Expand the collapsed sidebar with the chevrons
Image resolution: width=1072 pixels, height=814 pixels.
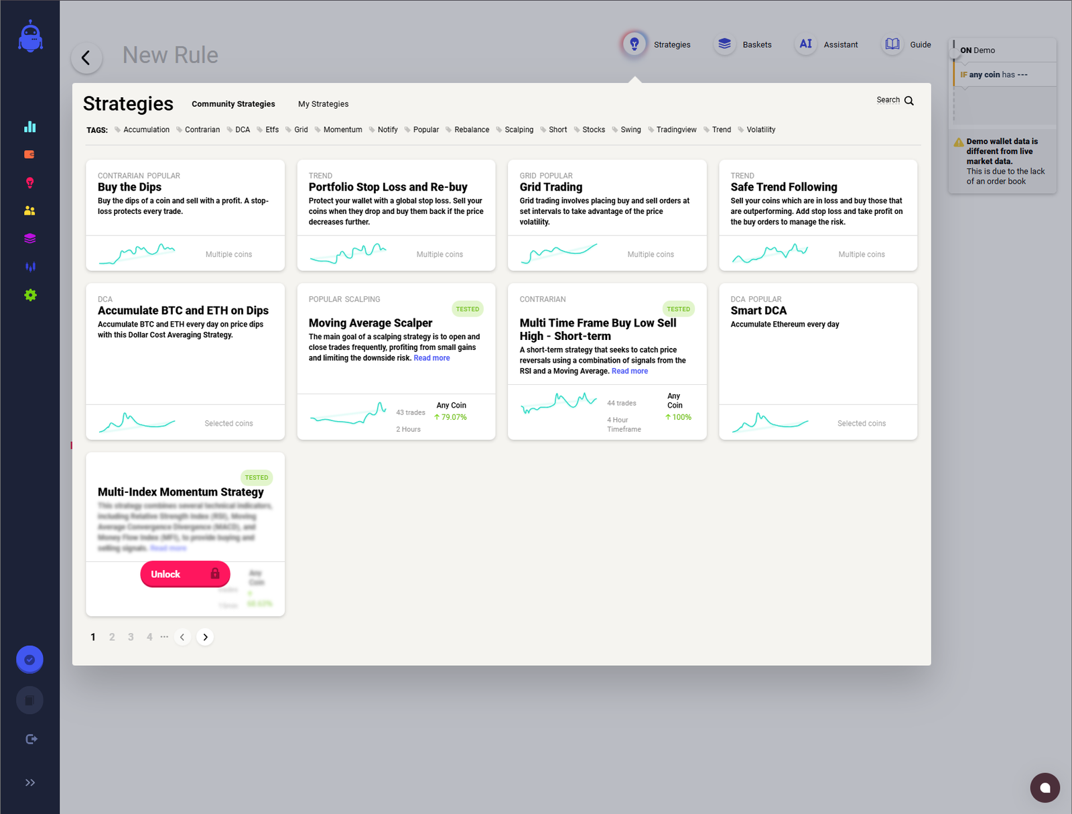pyautogui.click(x=29, y=782)
